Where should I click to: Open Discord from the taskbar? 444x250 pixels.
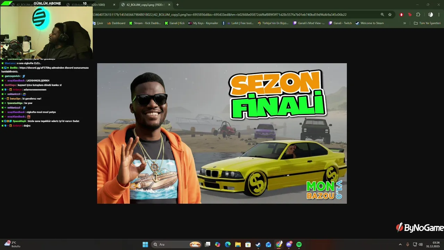[x=289, y=244]
